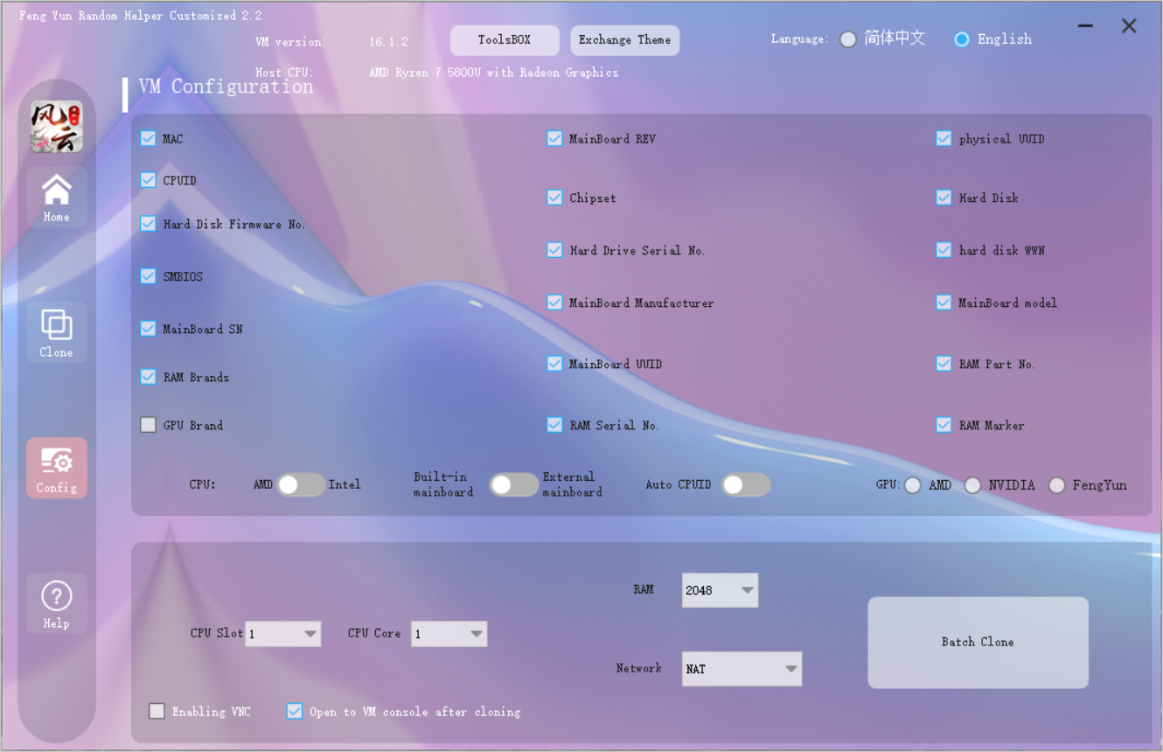This screenshot has height=752, width=1163.
Task: Click the Exchange Theme button
Action: 624,40
